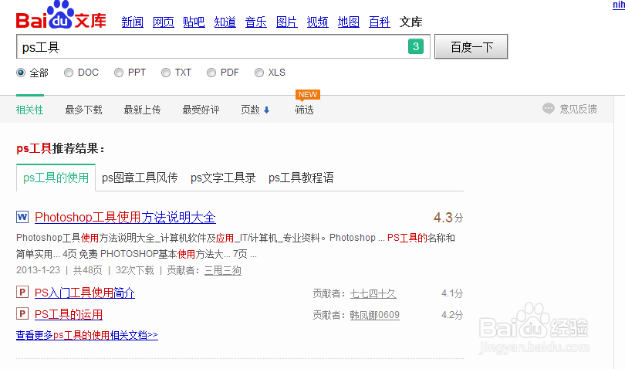
Task: Click the green number 3 badge in search box
Action: tap(416, 46)
